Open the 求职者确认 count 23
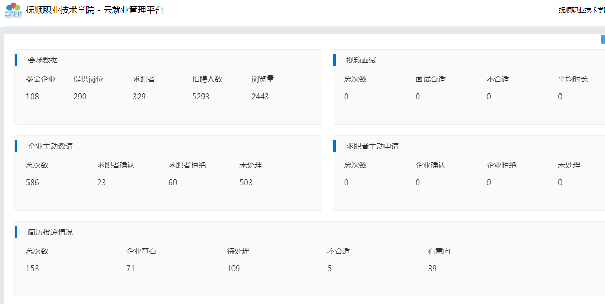The image size is (605, 304). coord(101,183)
